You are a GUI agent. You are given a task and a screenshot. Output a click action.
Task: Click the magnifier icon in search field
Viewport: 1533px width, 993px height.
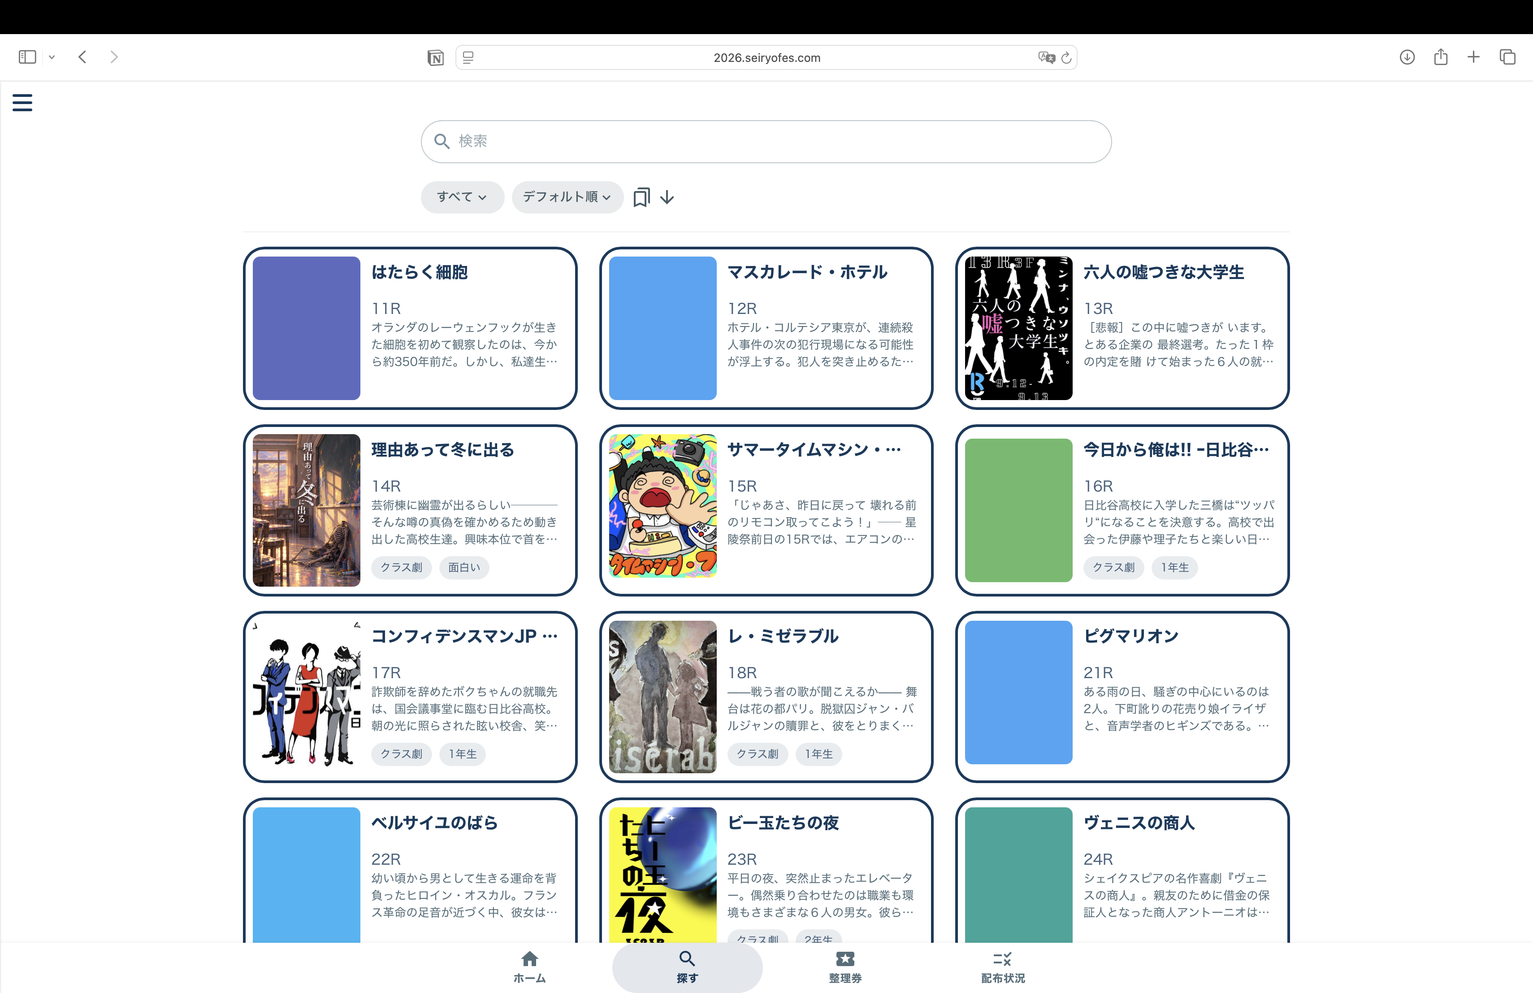442,141
